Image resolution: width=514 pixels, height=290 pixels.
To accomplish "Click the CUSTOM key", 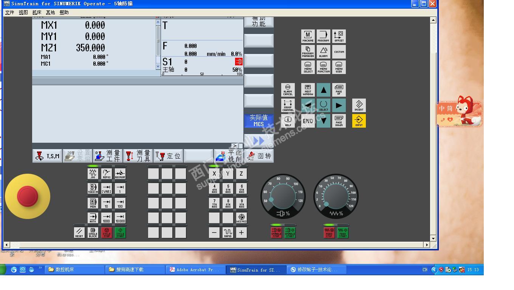I will pyautogui.click(x=339, y=52).
